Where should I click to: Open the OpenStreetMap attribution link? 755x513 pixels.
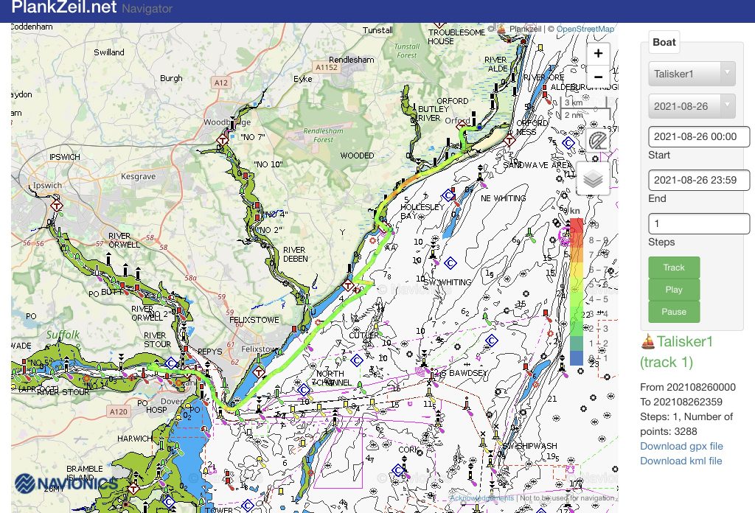coord(585,29)
